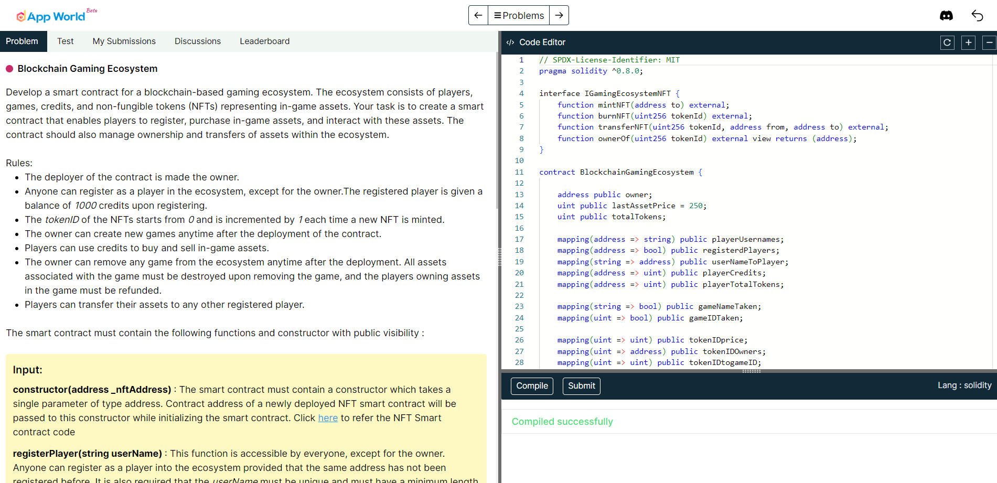The width and height of the screenshot is (997, 483).
Task: Click the Submit button
Action: [x=582, y=386]
